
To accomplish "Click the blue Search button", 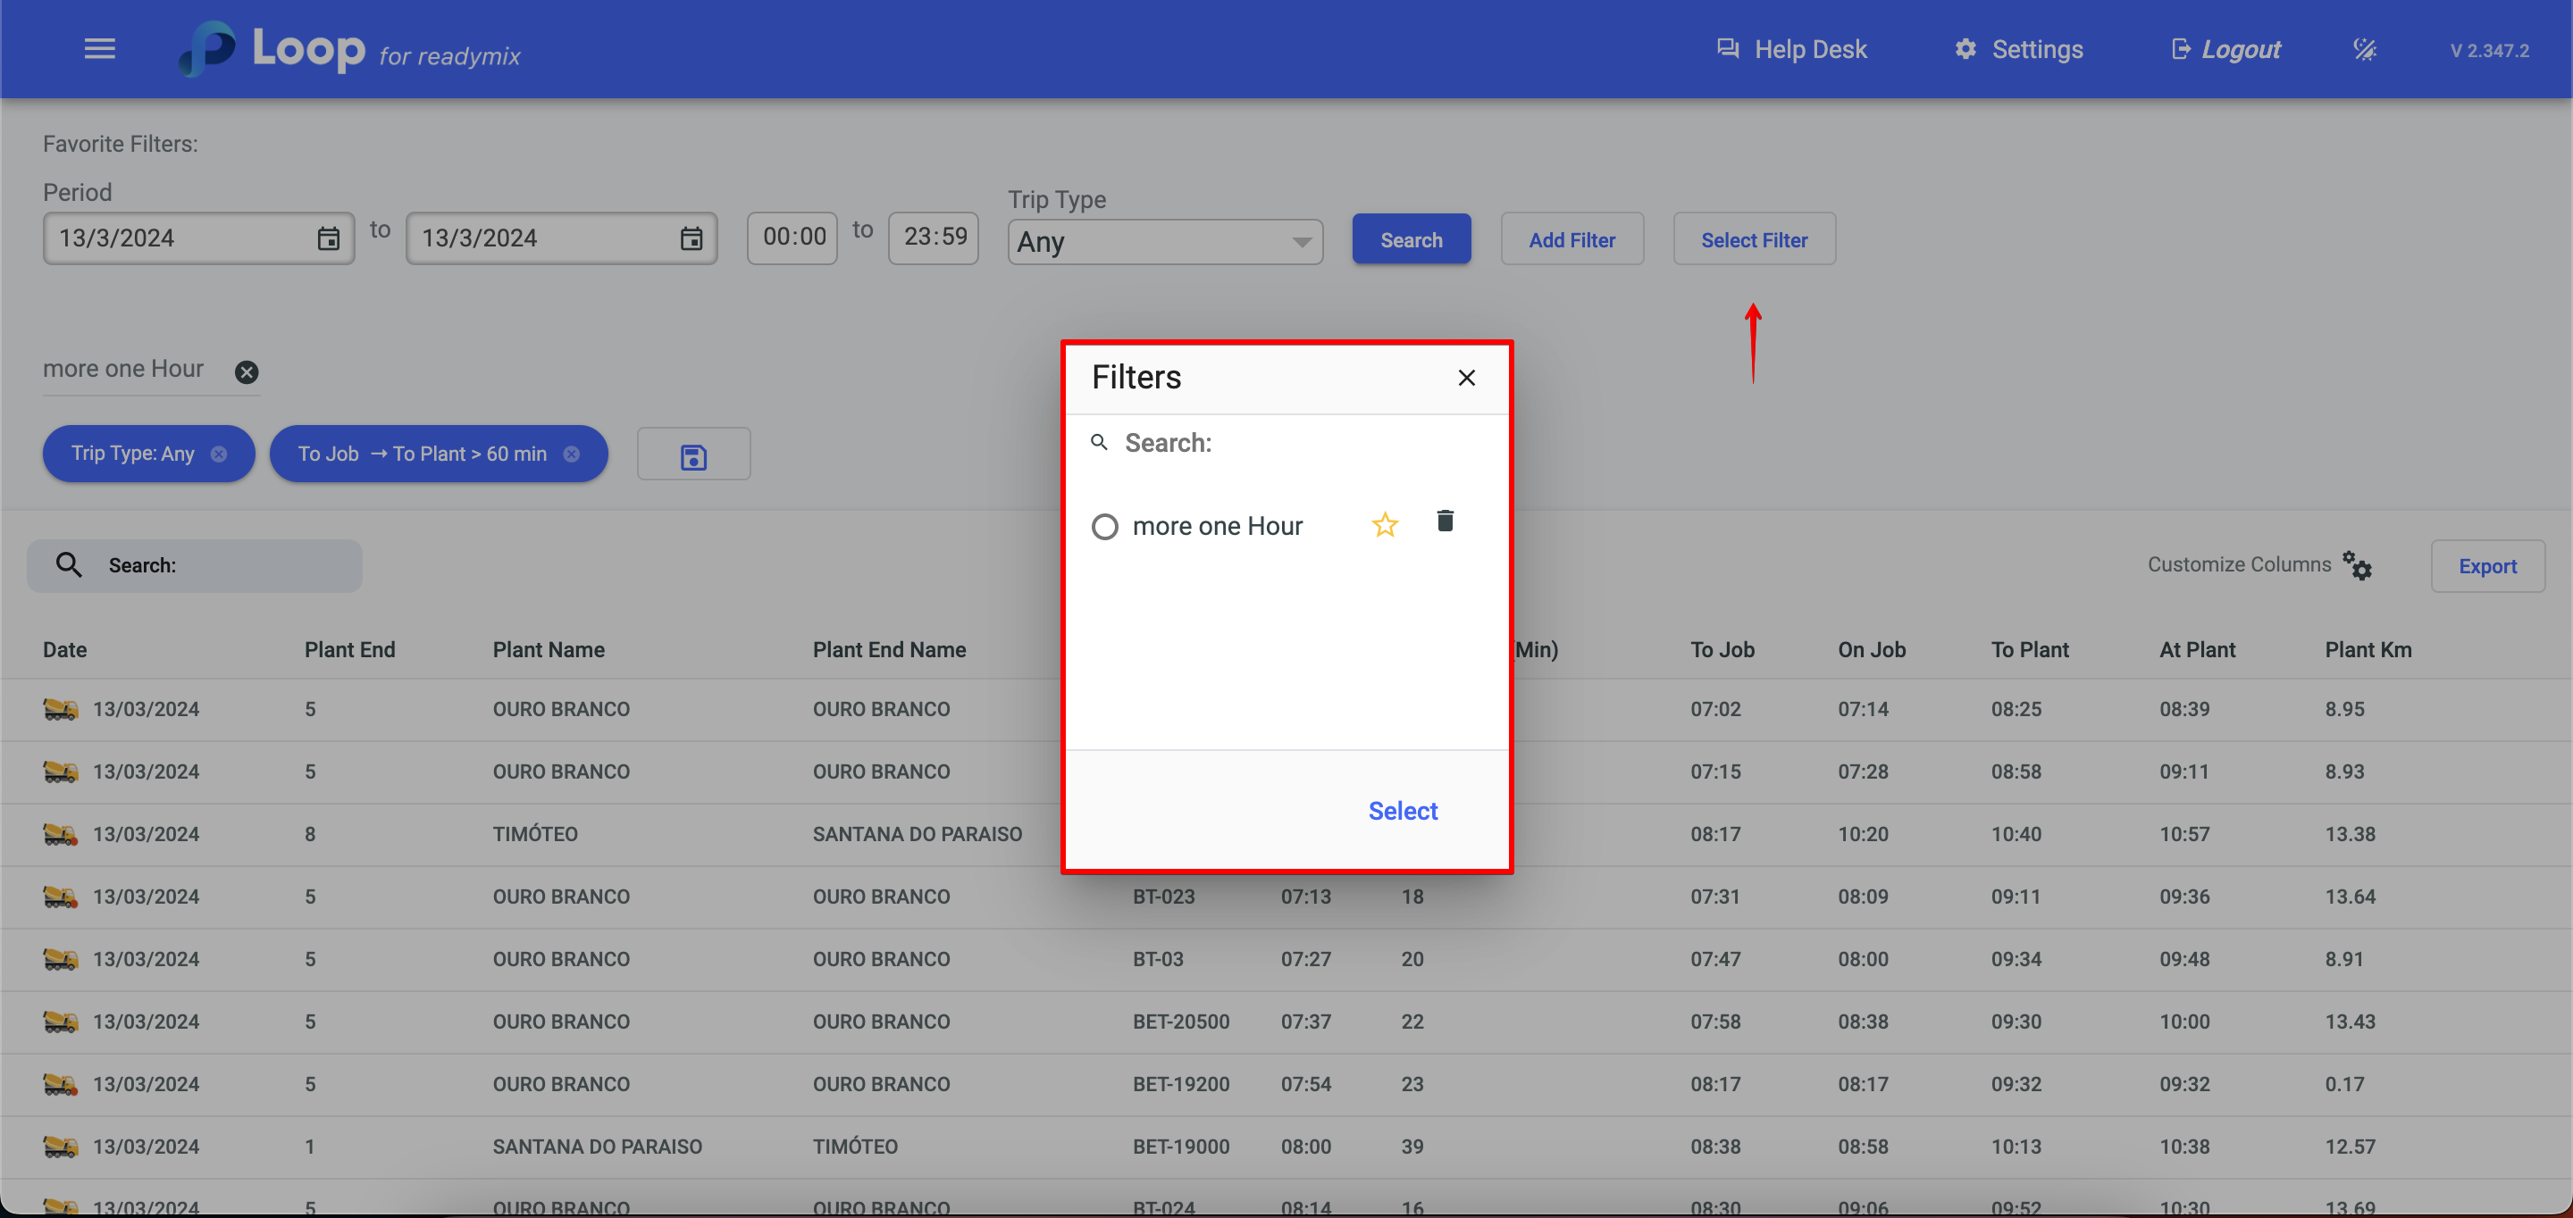I will (x=1411, y=239).
